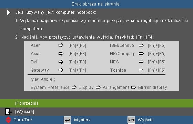Click the 'Asus' brand name

[35, 54]
